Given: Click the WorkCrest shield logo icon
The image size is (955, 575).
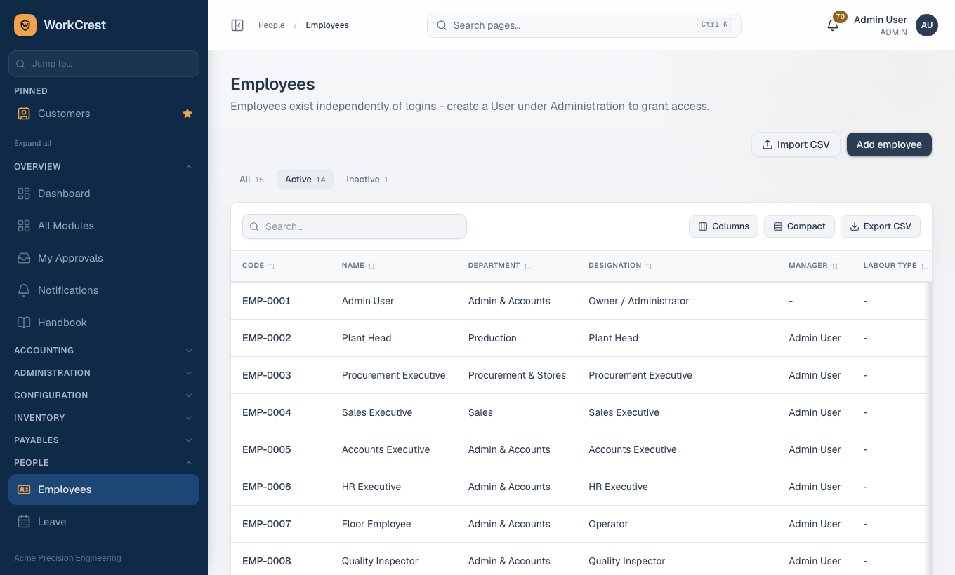Looking at the screenshot, I should point(25,25).
